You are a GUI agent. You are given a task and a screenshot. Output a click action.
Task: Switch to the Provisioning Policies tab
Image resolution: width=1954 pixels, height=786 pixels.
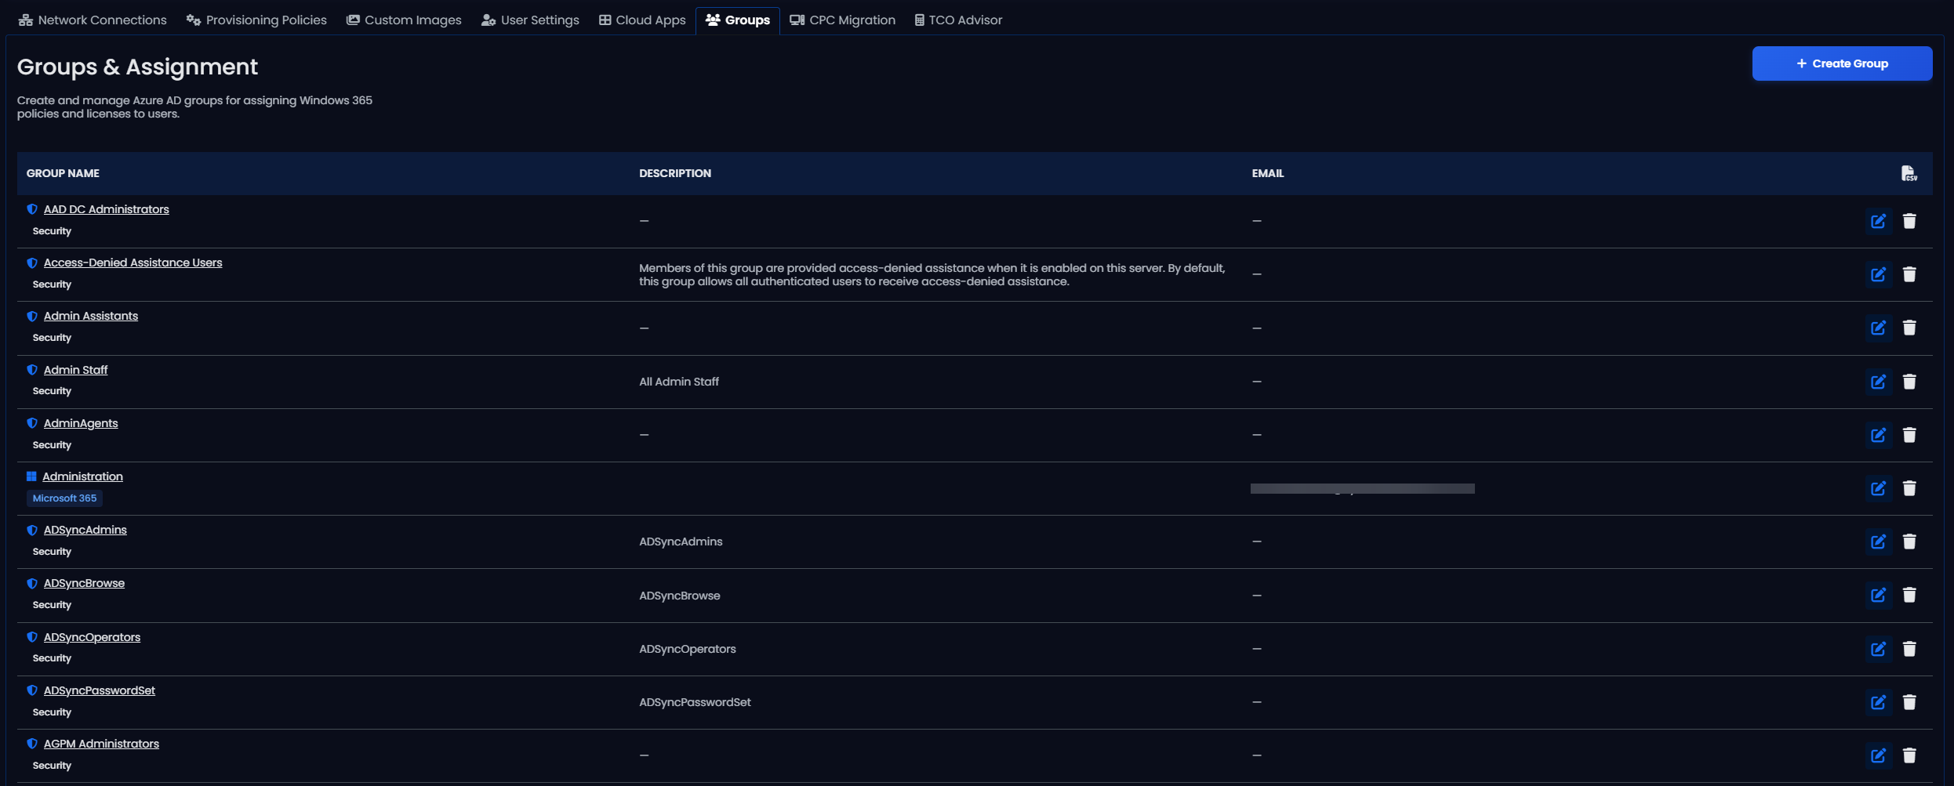256,20
